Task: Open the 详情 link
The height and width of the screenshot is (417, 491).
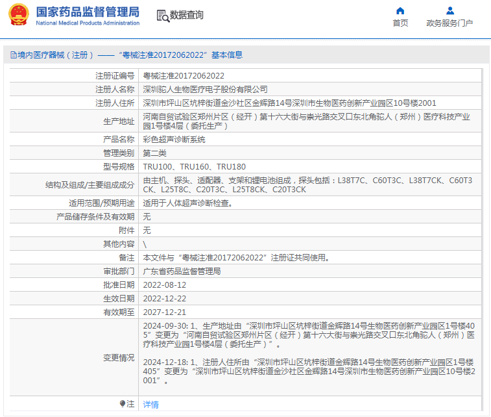Action: tap(150, 405)
